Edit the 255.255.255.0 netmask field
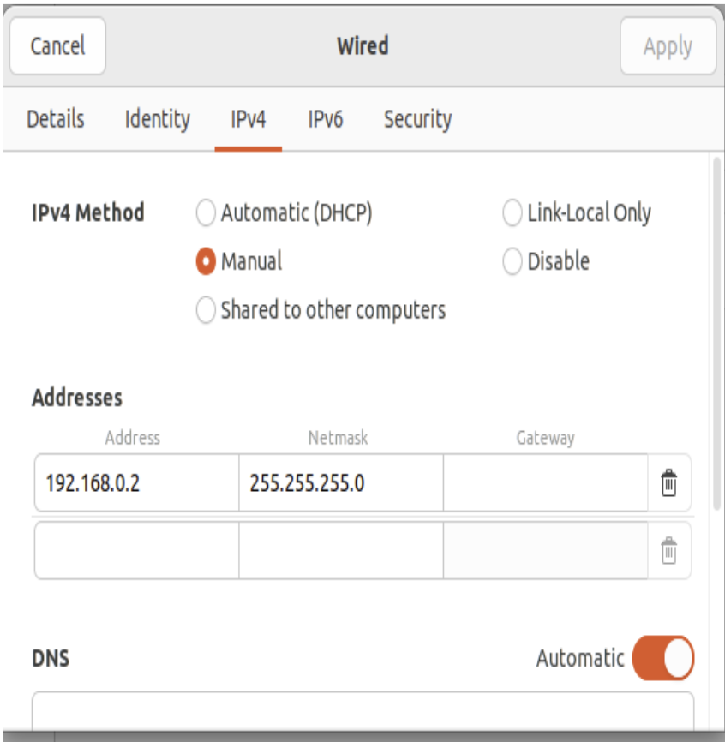 pyautogui.click(x=341, y=482)
